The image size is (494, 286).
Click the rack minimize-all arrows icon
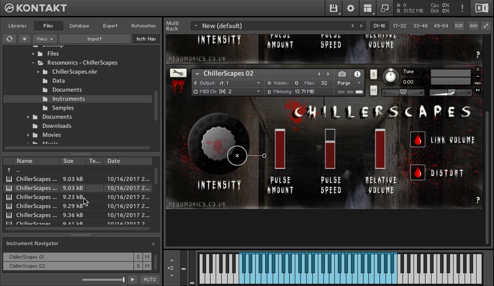pos(486,26)
